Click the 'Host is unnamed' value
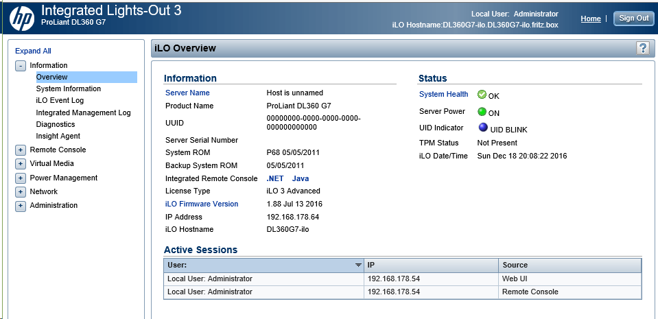This screenshot has width=658, height=319. tap(295, 93)
